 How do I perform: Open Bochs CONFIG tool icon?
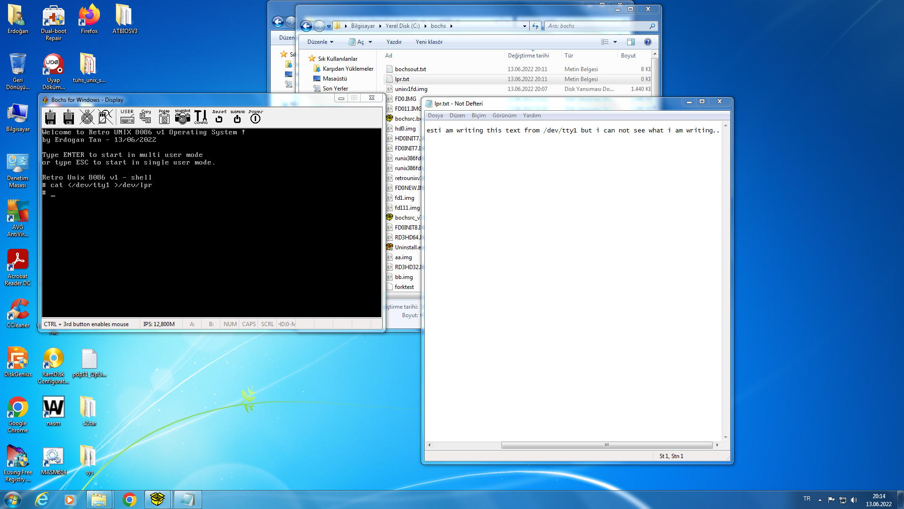(x=201, y=117)
